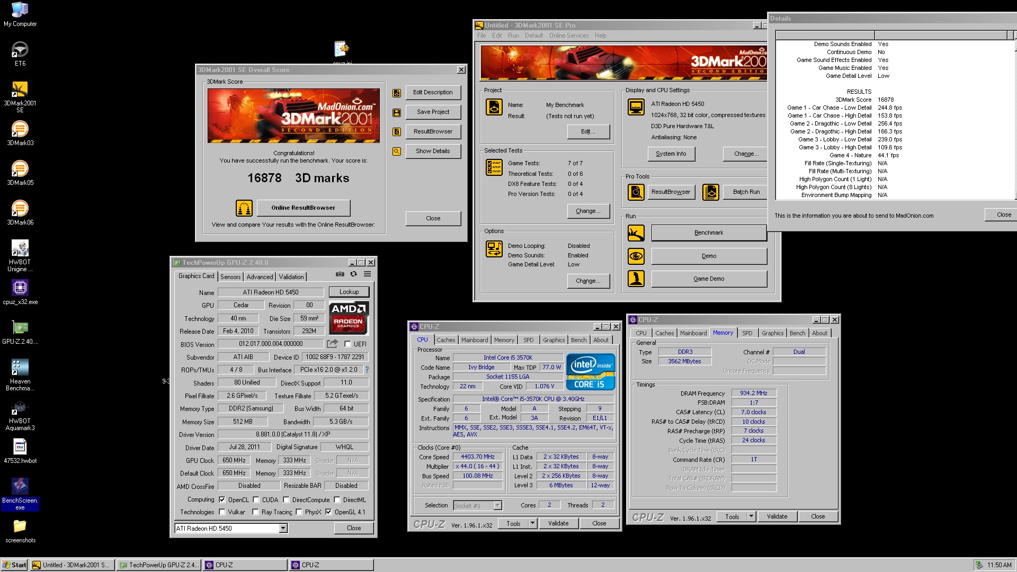Image resolution: width=1017 pixels, height=572 pixels.
Task: Toggle the PhysX checkbox
Action: (299, 512)
